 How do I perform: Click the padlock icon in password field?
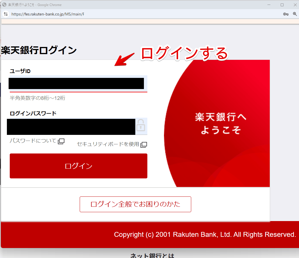141,125
